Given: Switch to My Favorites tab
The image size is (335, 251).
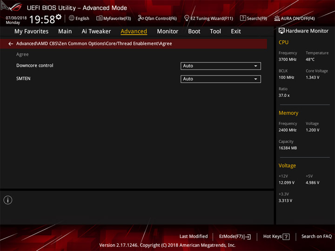Looking at the screenshot, I should point(32,32).
